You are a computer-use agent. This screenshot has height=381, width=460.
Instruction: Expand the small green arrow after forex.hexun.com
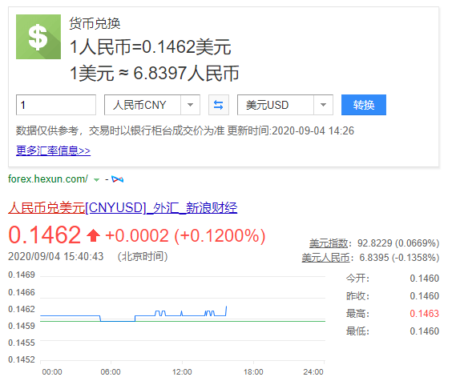point(96,179)
